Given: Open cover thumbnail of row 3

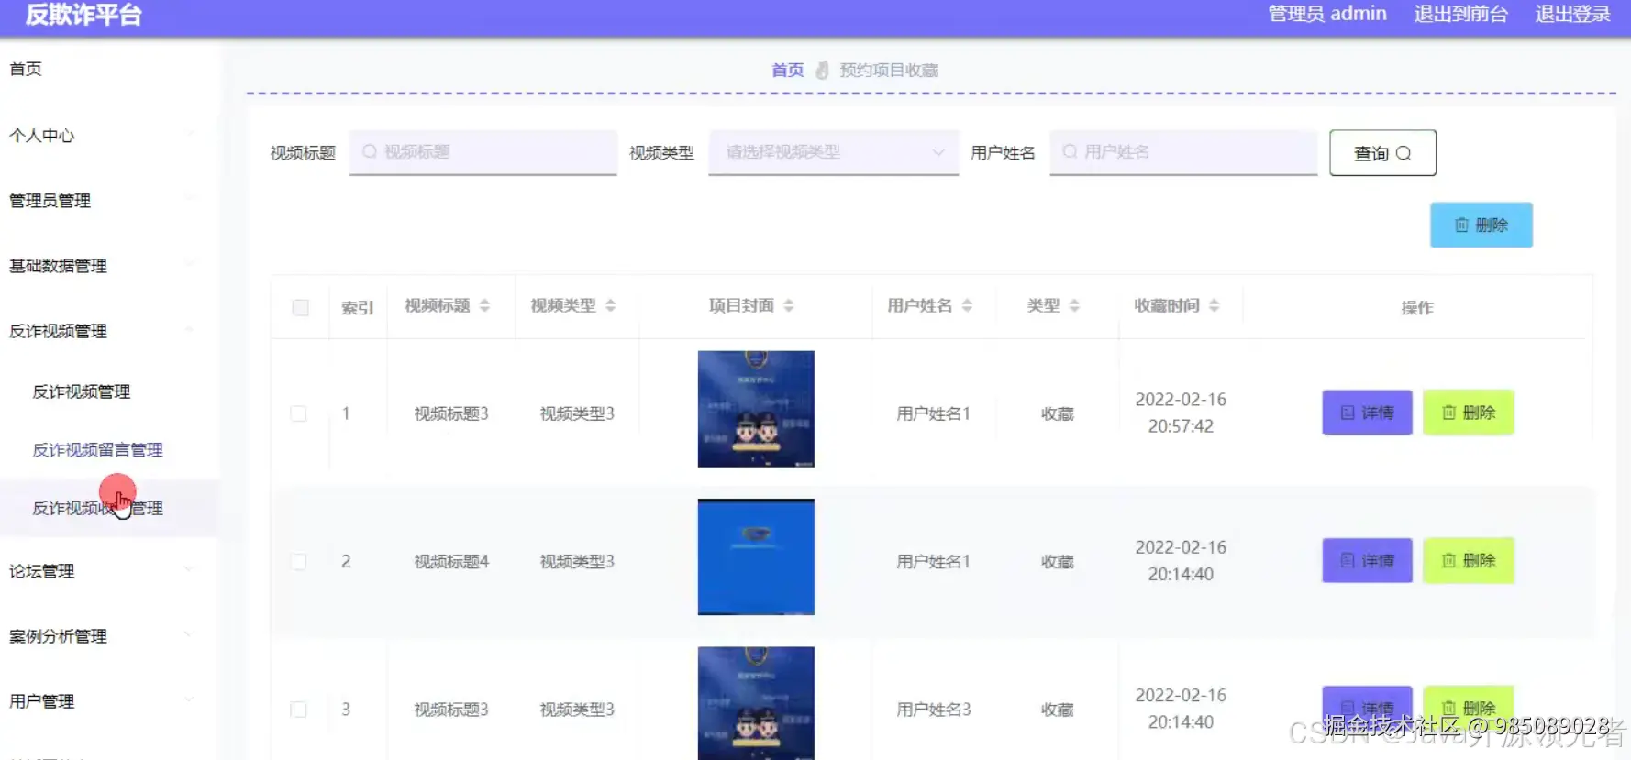Looking at the screenshot, I should [756, 703].
